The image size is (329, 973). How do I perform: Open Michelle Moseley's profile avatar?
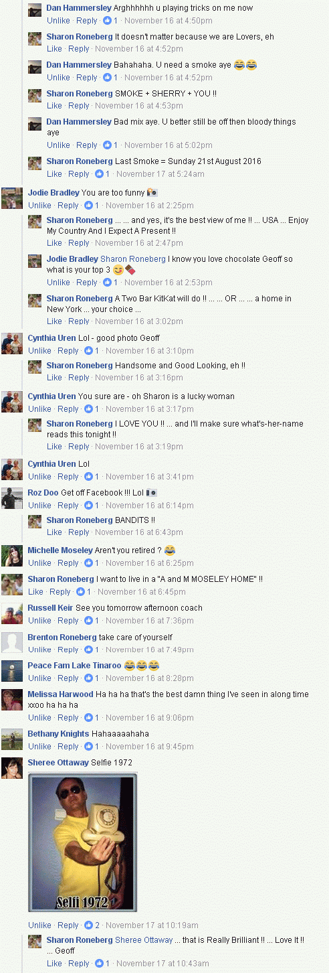[11, 556]
